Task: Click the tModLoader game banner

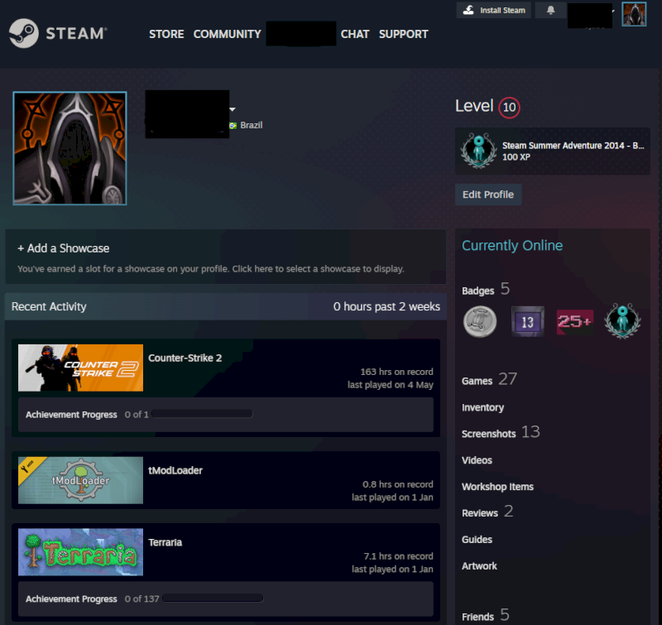Action: click(x=80, y=480)
